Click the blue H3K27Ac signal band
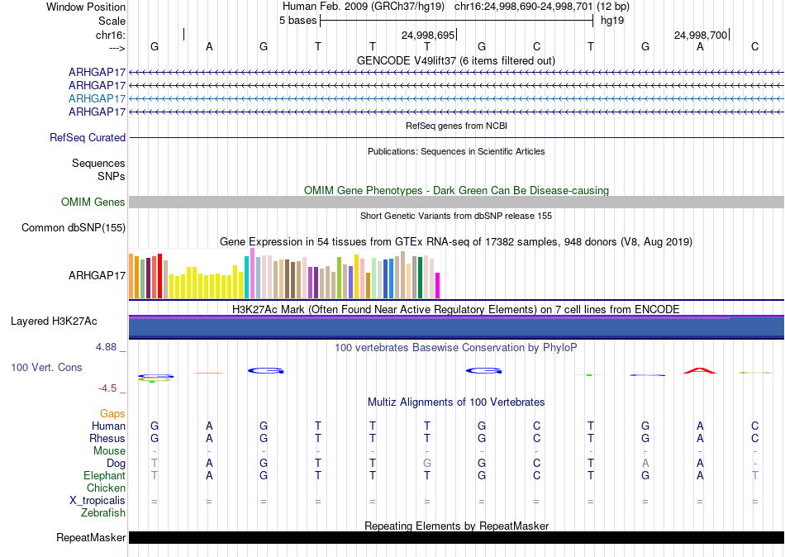The width and height of the screenshot is (785, 557). (457, 327)
